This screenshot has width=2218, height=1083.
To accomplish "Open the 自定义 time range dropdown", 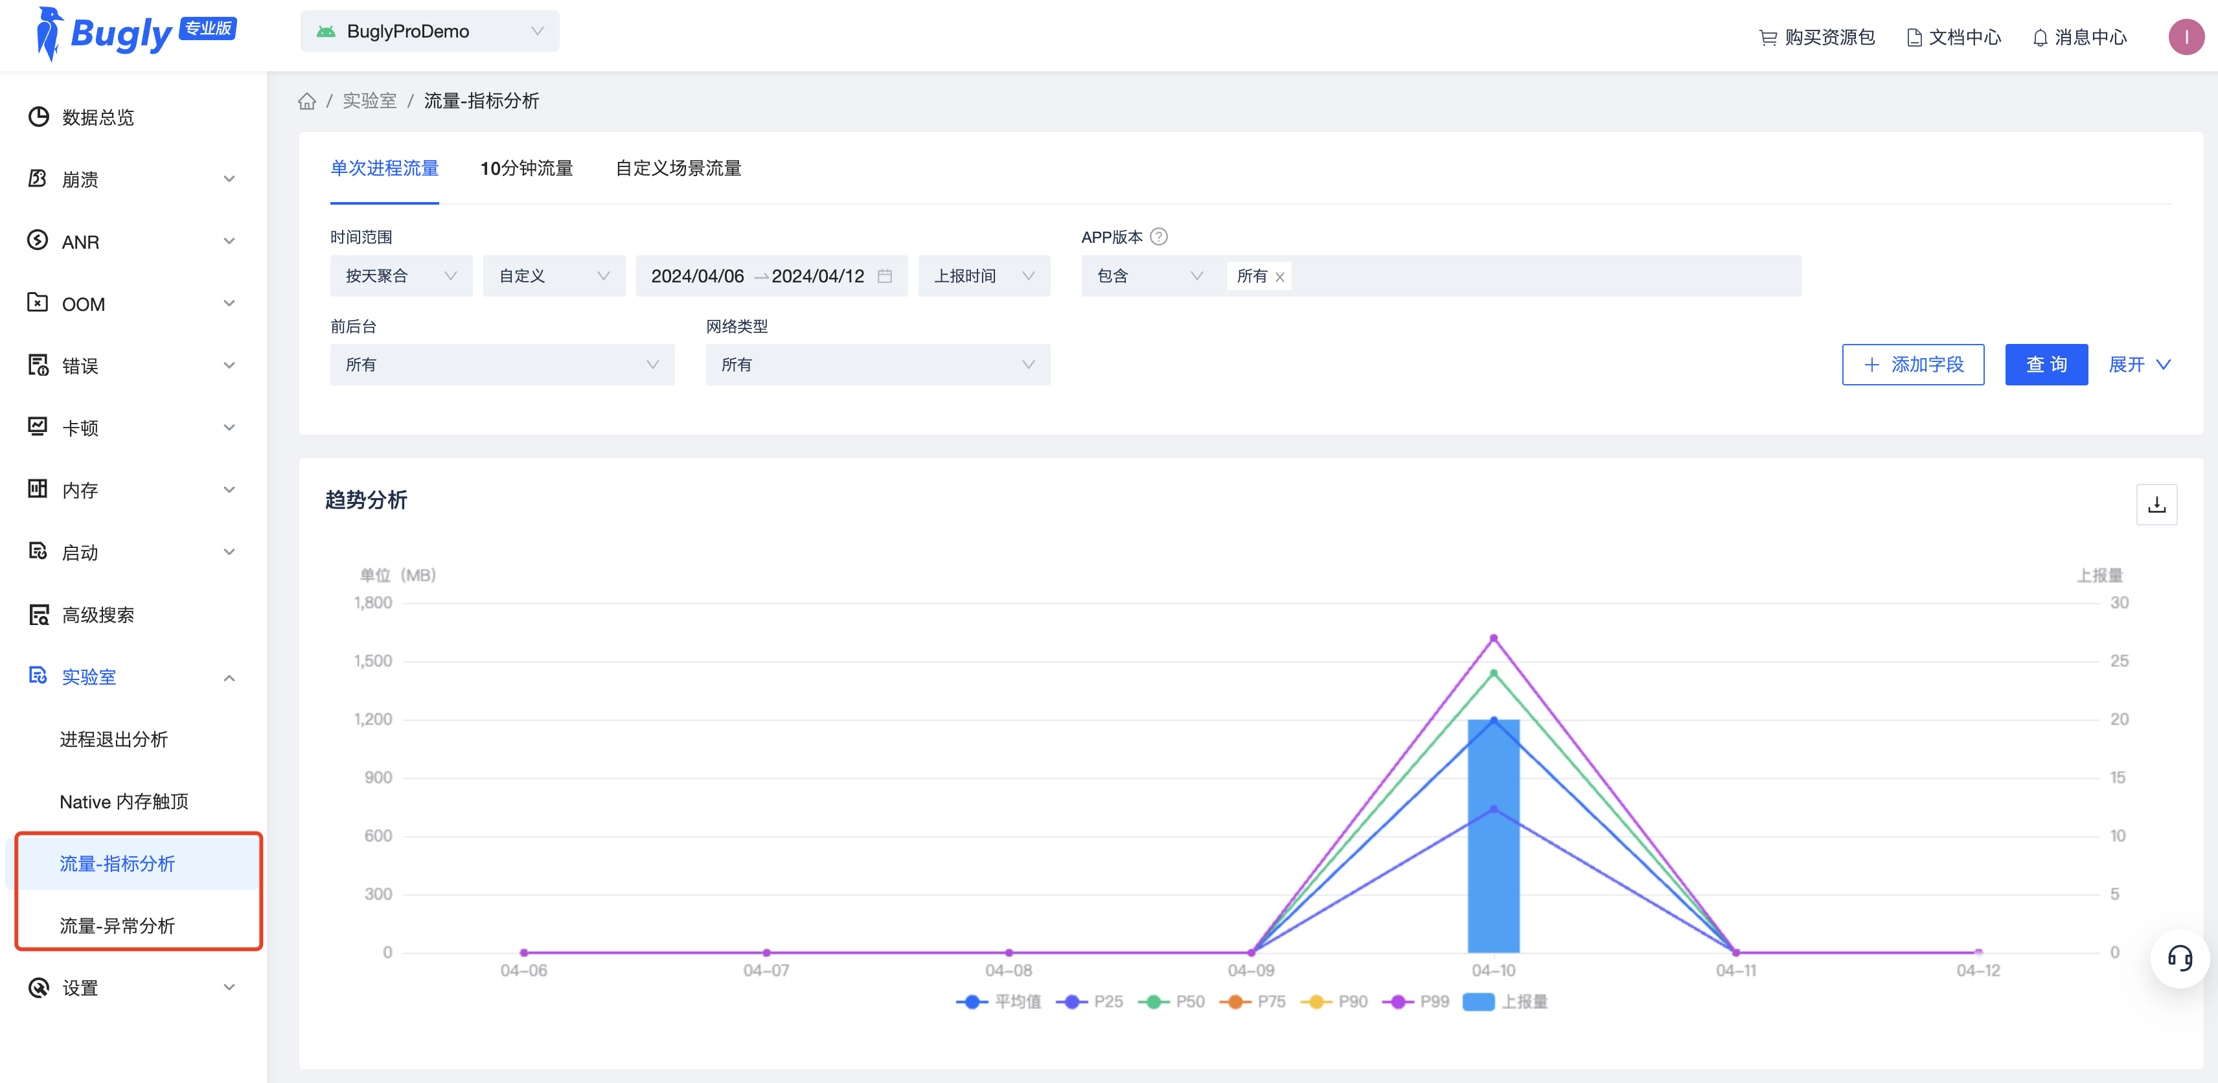I will [x=554, y=275].
